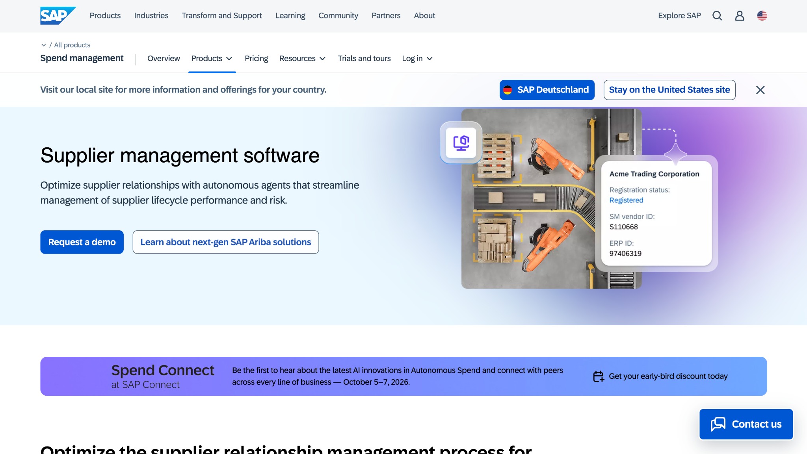
Task: Click the Spend Connect banner title
Action: point(163,370)
